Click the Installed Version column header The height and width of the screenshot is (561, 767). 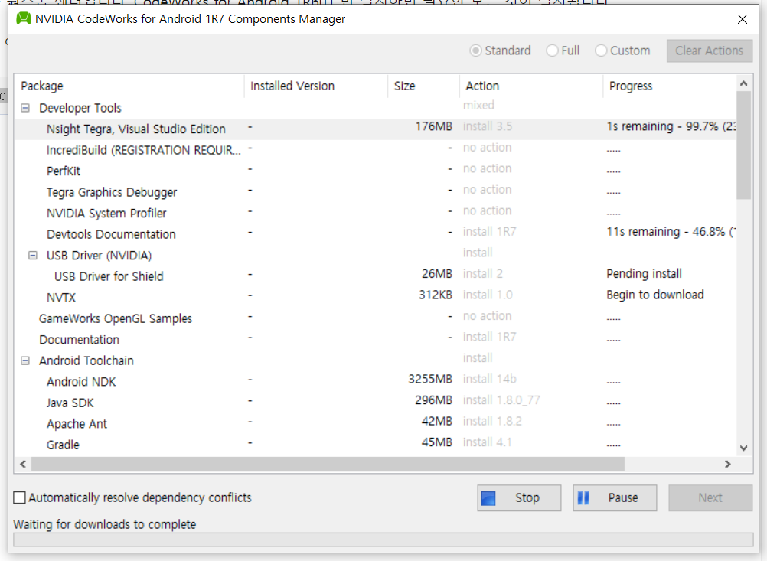tap(316, 86)
